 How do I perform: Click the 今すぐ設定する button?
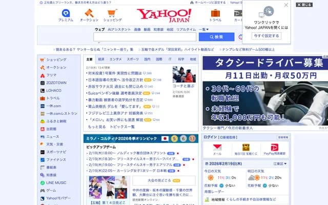266,36
